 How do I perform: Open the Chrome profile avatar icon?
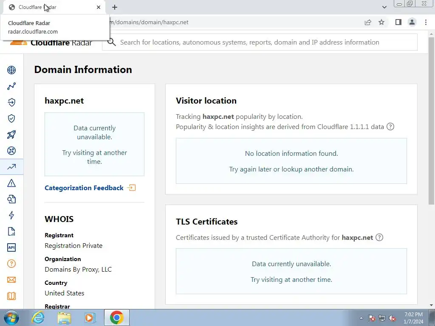(x=412, y=22)
